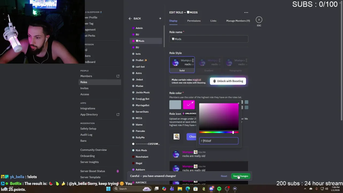Image resolution: width=343 pixels, height=193 pixels.
Task: Open Task View in the taskbar
Action: tap(156, 189)
